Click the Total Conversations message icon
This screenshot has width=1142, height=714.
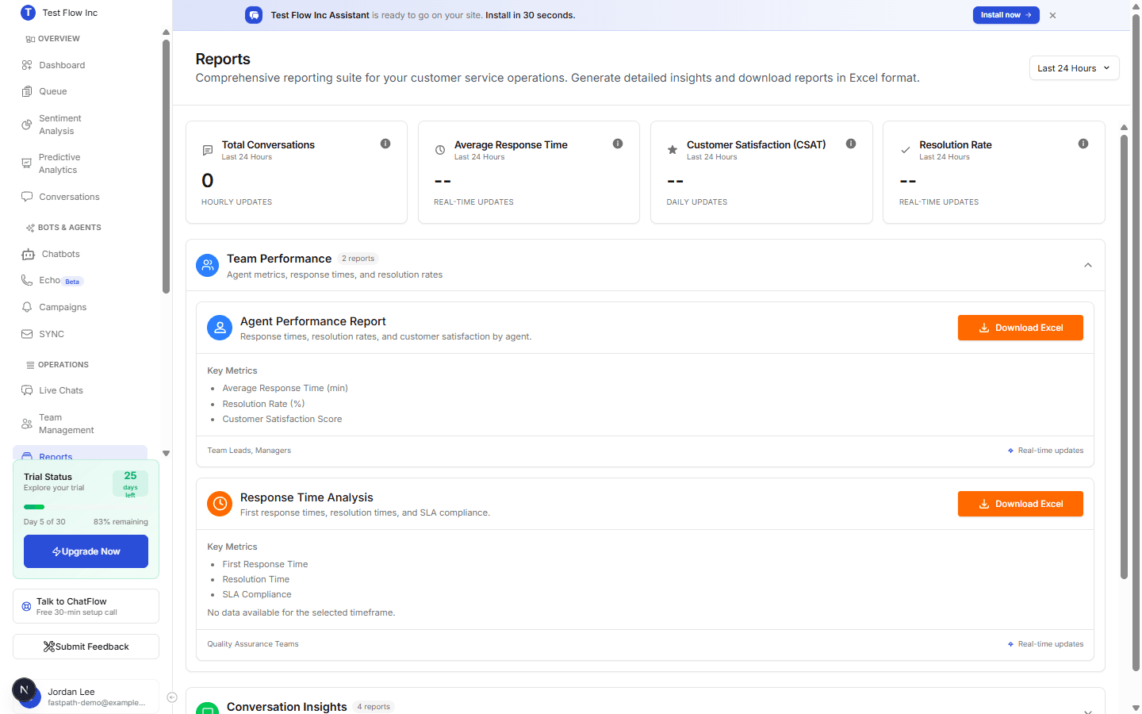pyautogui.click(x=208, y=150)
